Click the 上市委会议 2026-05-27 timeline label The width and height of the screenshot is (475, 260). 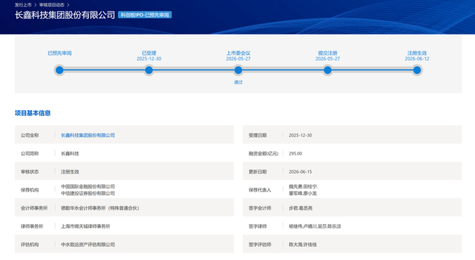[238, 56]
